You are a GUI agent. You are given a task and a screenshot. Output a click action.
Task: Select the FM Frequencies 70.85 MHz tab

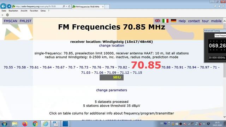[88, 7]
